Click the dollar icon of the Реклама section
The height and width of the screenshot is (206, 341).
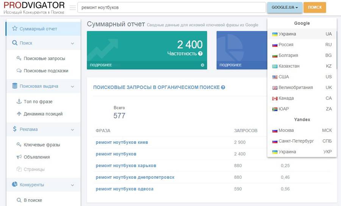(x=14, y=129)
